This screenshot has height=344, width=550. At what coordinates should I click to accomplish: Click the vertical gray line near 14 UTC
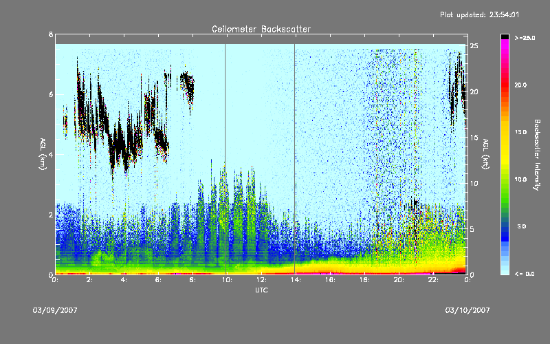click(x=295, y=159)
